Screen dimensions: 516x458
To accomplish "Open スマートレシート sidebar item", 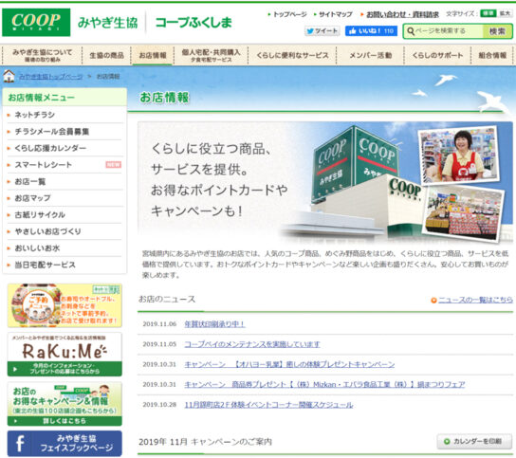I will tap(64, 164).
